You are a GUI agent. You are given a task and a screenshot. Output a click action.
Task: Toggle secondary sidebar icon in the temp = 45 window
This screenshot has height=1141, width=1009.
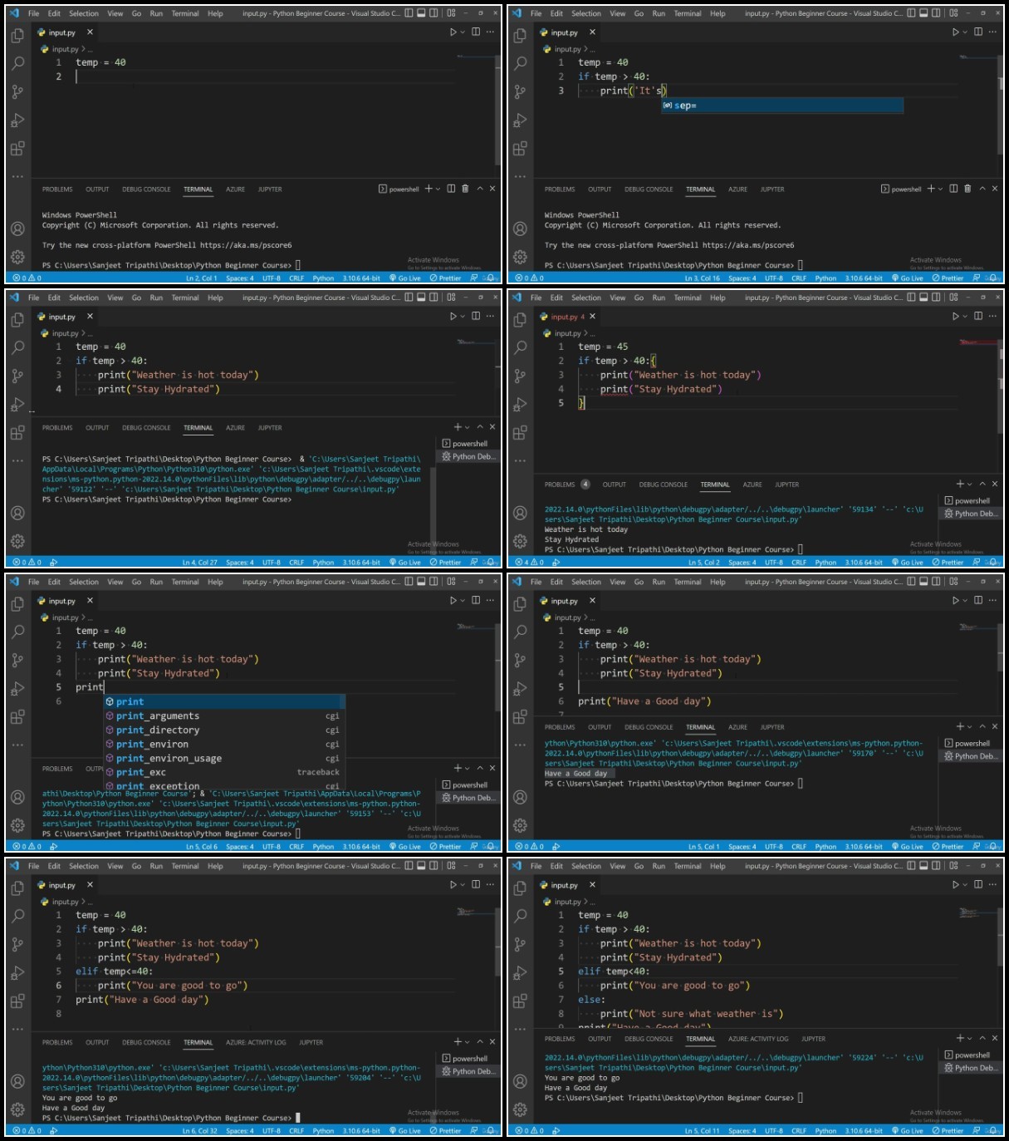(936, 298)
